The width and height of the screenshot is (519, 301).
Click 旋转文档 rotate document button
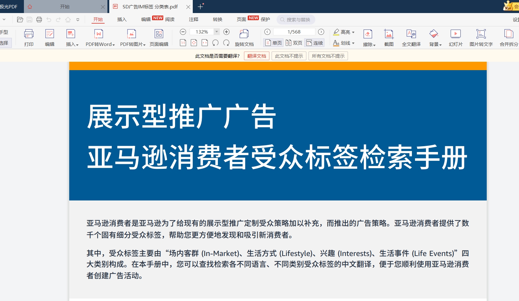point(244,38)
